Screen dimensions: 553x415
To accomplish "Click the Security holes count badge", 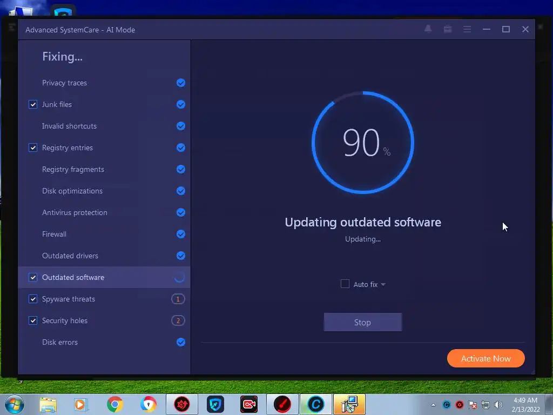I will pyautogui.click(x=178, y=320).
